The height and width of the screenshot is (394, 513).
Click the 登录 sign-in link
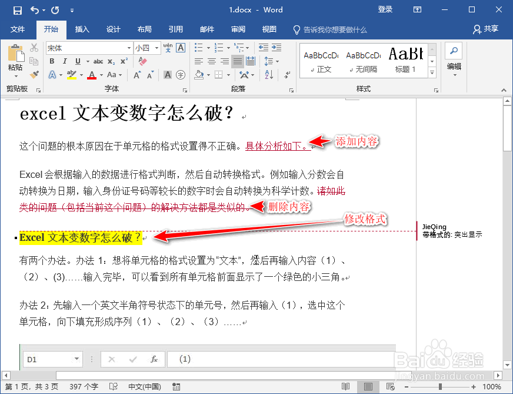[x=385, y=9]
